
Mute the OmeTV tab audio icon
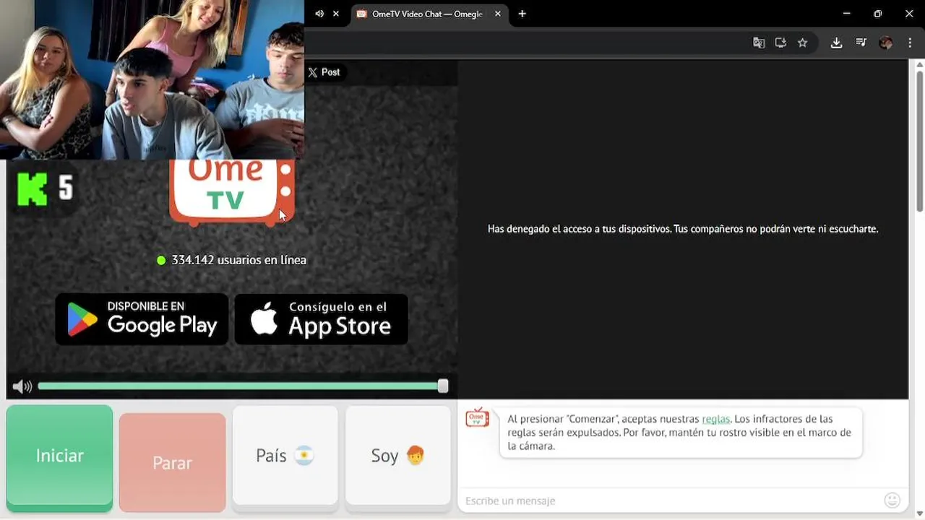pos(319,14)
